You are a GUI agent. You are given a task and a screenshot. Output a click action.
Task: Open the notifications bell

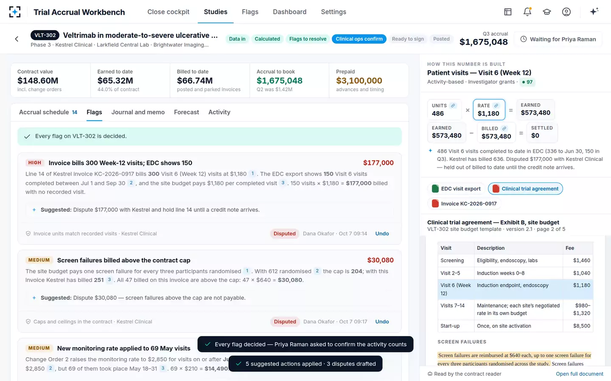(527, 12)
